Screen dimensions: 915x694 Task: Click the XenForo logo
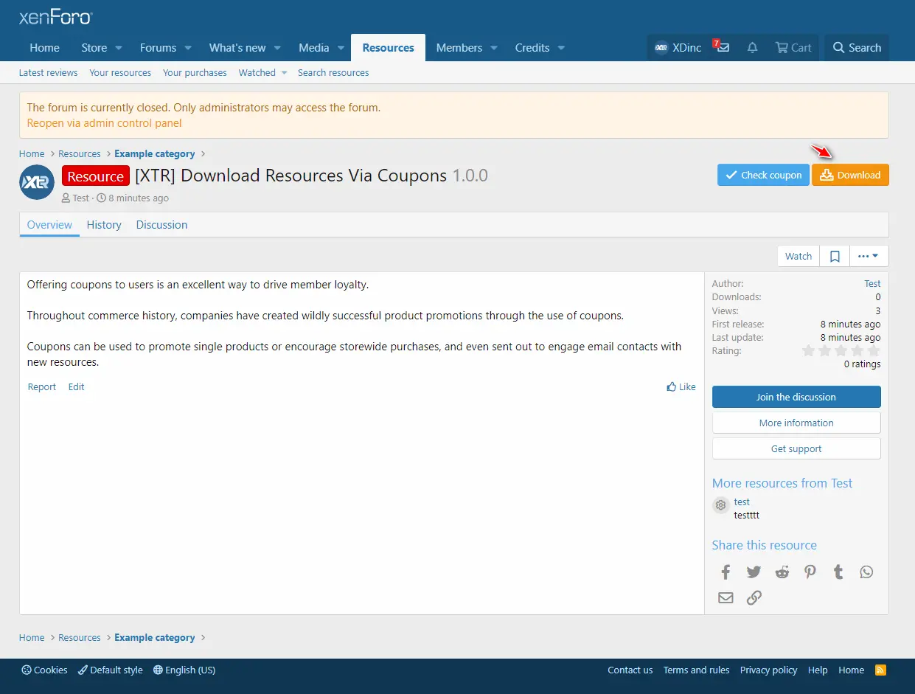point(55,18)
